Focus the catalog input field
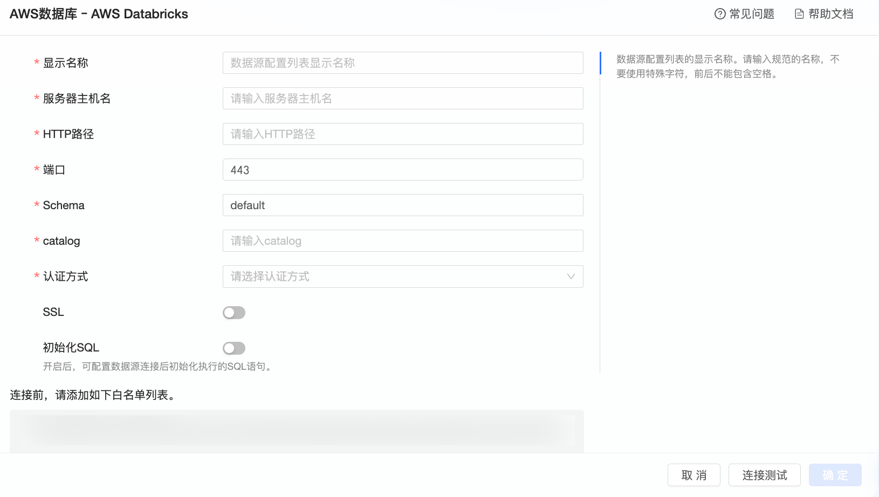The height and width of the screenshot is (497, 879). coord(403,241)
